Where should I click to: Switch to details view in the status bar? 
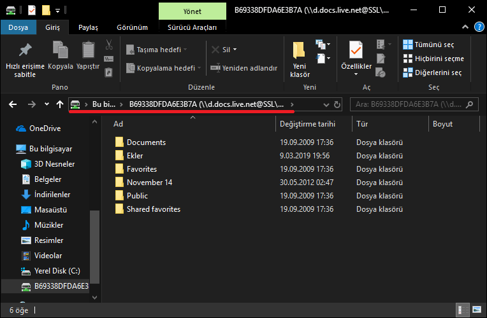462,311
